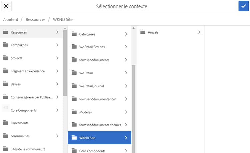The height and width of the screenshot is (153, 250).
Task: Close the context selection dialog
Action: [6, 6]
